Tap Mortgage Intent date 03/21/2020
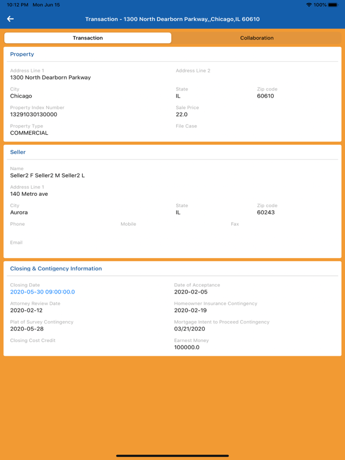Image resolution: width=345 pixels, height=460 pixels. tap(189, 329)
